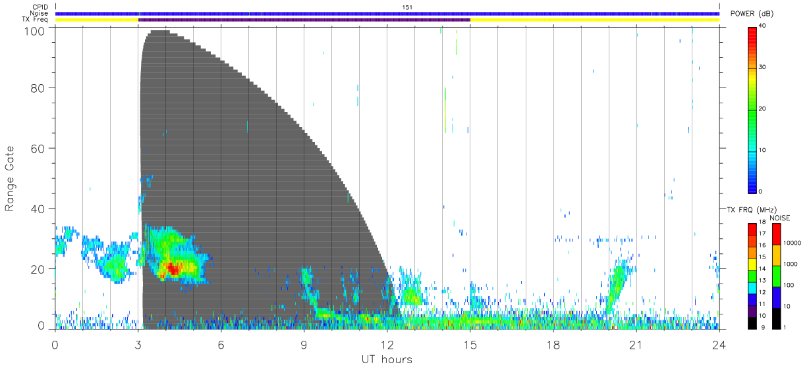
Task: Click the 100 tick on Range Gate axis
Action: point(36,31)
